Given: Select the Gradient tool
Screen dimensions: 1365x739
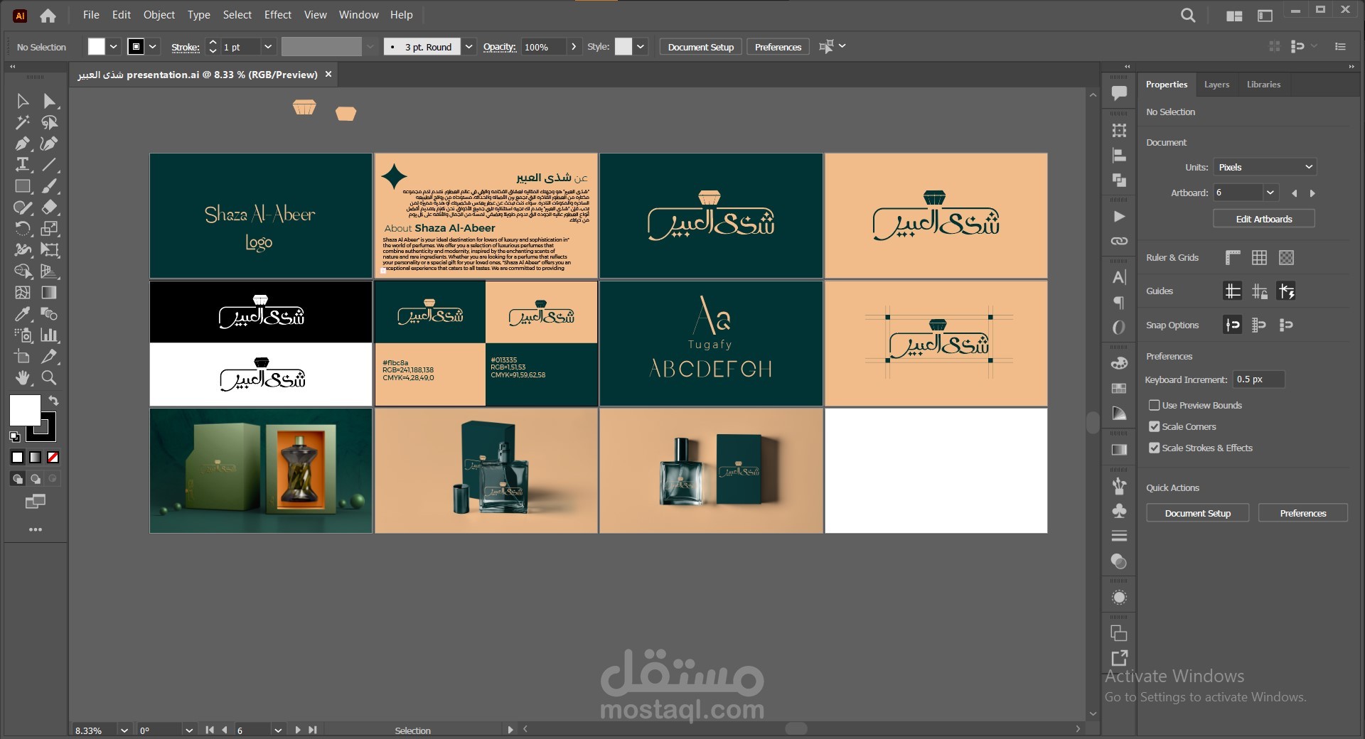Looking at the screenshot, I should [x=49, y=293].
